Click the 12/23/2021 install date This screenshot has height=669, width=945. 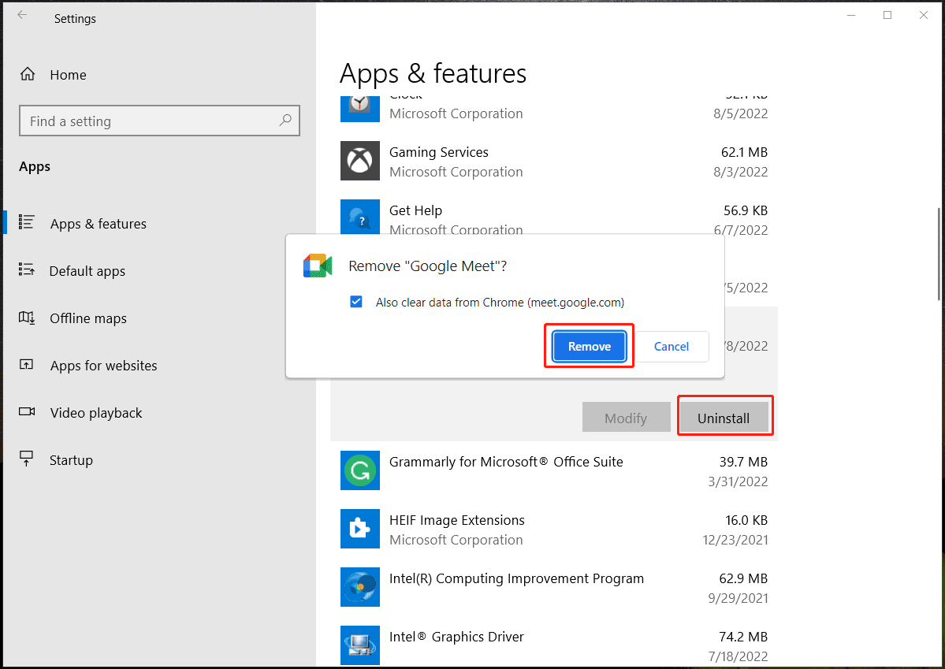[x=735, y=540]
